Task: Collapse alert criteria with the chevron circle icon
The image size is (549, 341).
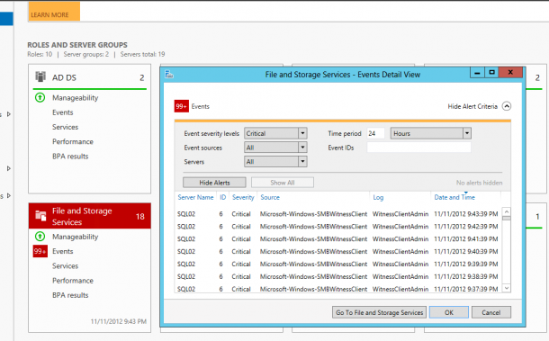Action: [x=507, y=106]
